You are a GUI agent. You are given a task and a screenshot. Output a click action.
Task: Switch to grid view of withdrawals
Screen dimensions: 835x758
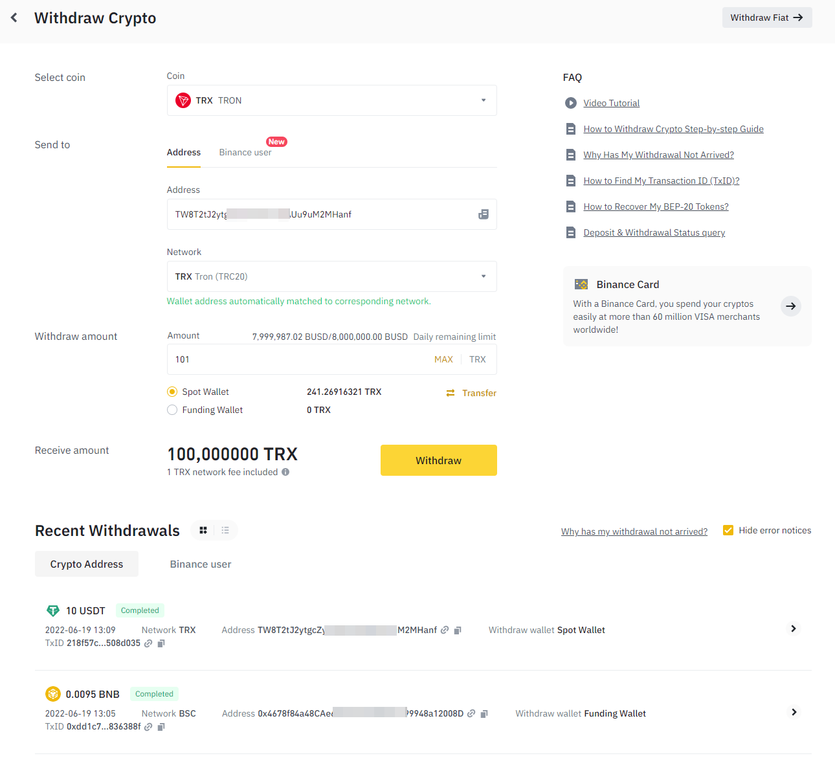(203, 530)
